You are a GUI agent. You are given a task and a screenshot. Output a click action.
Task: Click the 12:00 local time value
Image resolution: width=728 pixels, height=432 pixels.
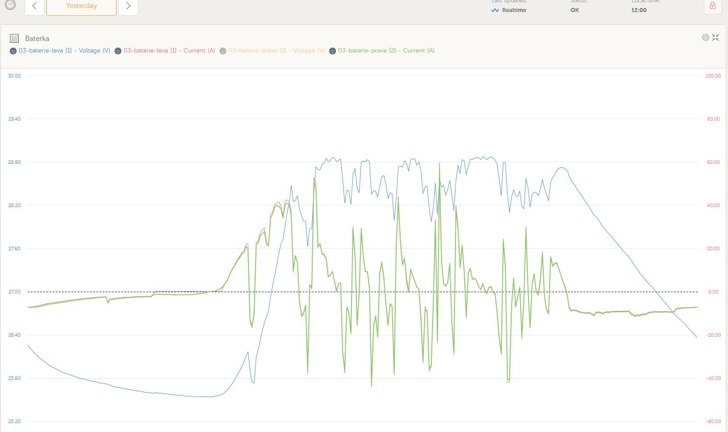[639, 10]
